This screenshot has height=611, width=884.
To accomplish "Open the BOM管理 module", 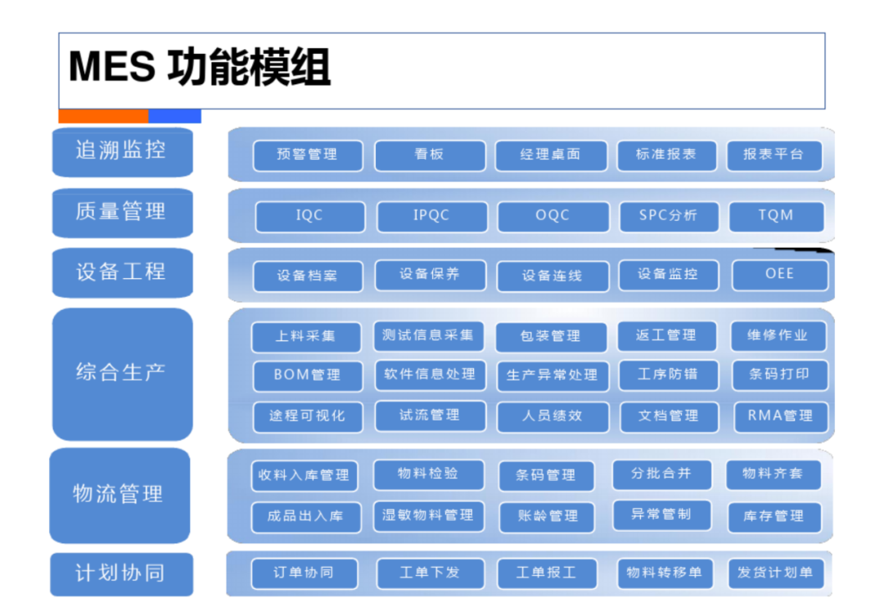I will (x=308, y=376).
